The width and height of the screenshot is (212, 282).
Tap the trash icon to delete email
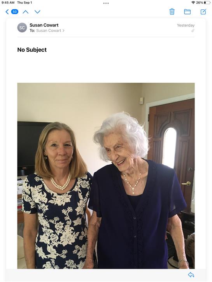pyautogui.click(x=172, y=12)
